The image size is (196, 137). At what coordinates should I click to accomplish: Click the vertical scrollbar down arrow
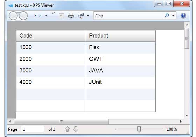(187, 116)
